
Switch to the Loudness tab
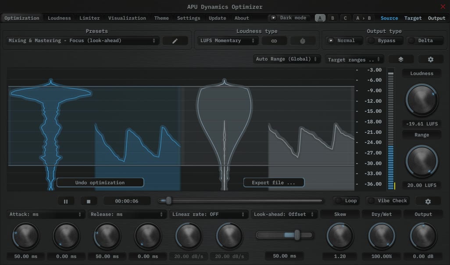[x=59, y=18]
